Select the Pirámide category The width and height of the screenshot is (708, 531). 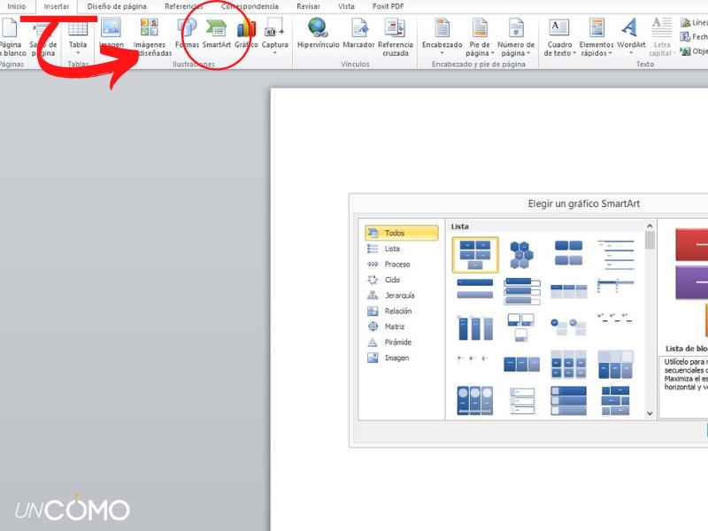397,342
